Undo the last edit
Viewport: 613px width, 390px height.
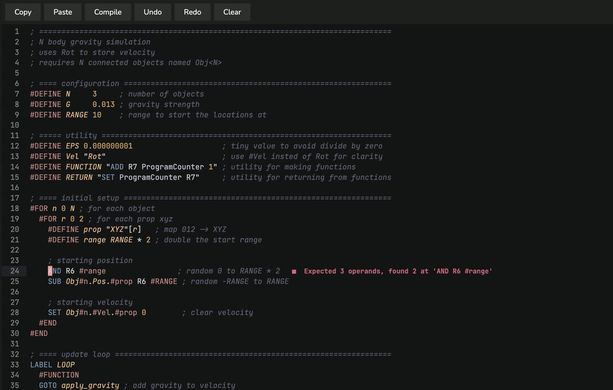click(153, 12)
